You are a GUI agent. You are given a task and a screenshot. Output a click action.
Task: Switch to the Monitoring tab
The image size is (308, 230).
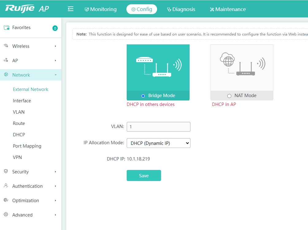101,9
